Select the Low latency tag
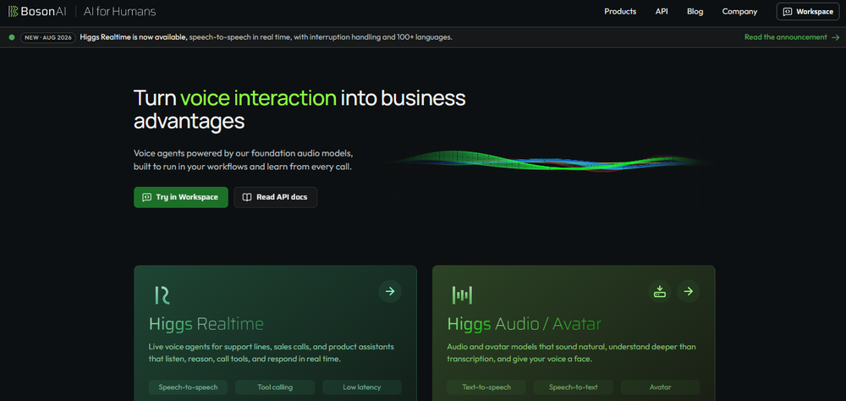The width and height of the screenshot is (846, 401). 362,387
